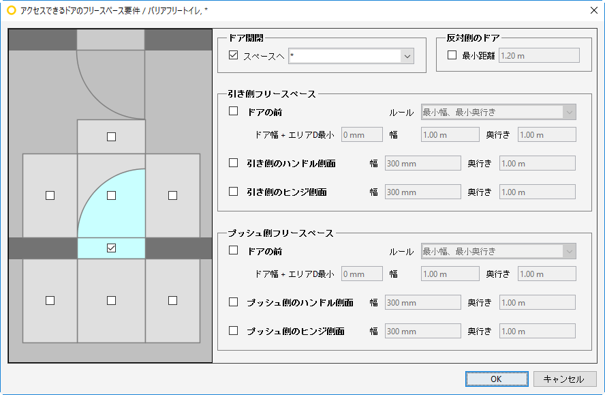Click ドア幅 + エリアD最小 field in 引き側 section
605x395 pixels.
point(362,135)
